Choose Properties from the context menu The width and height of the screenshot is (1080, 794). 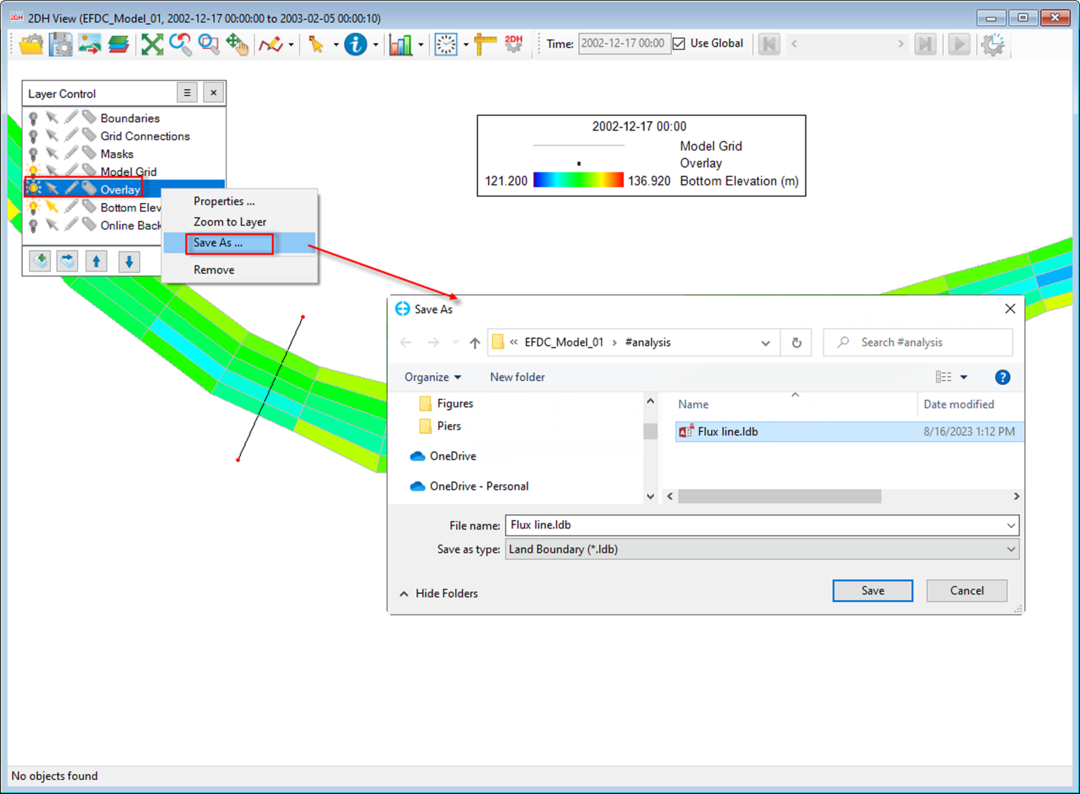click(x=223, y=201)
